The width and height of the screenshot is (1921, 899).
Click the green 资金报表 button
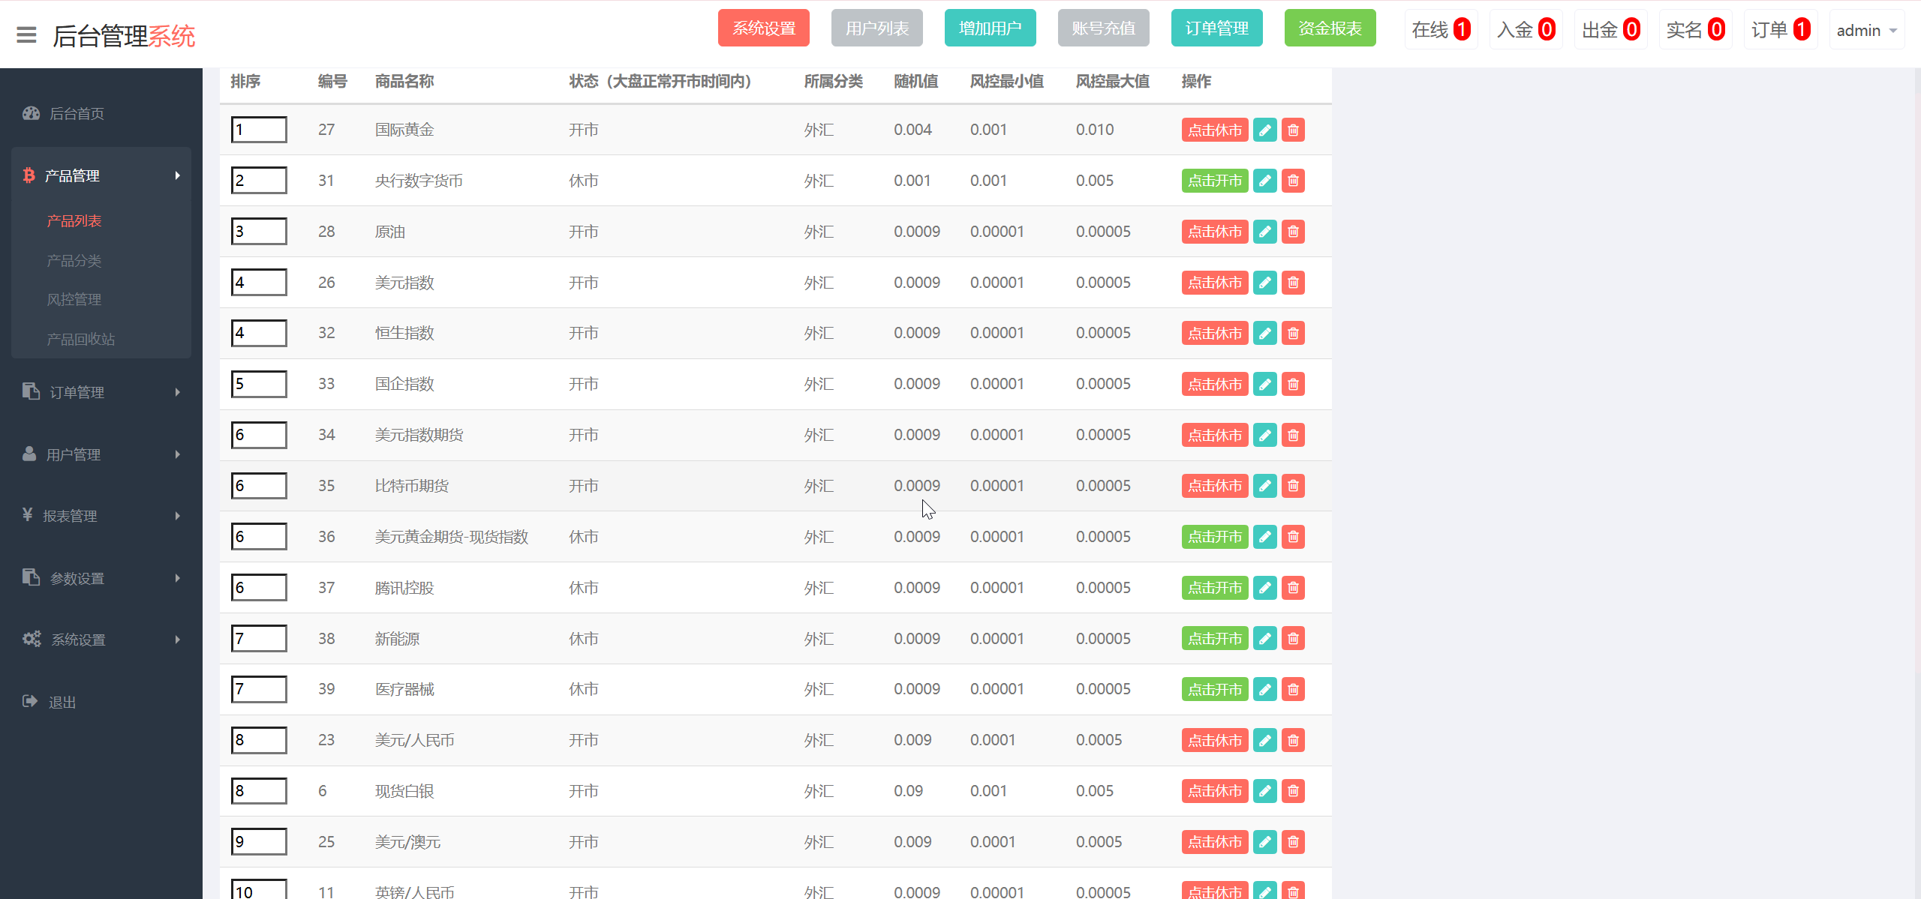[1330, 28]
